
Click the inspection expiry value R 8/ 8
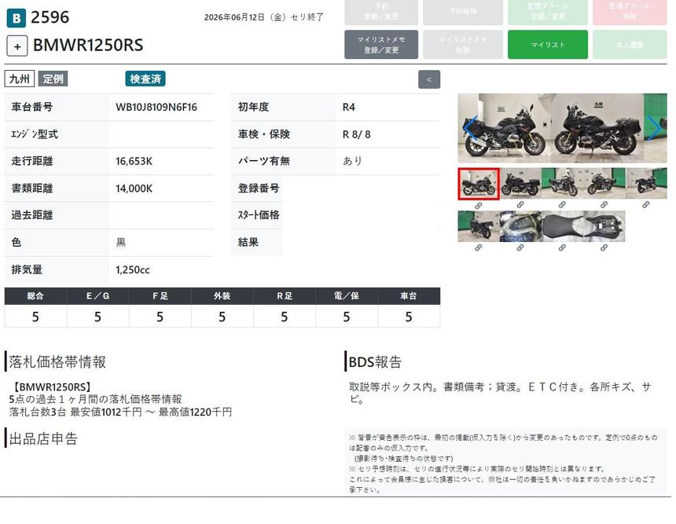[357, 134]
